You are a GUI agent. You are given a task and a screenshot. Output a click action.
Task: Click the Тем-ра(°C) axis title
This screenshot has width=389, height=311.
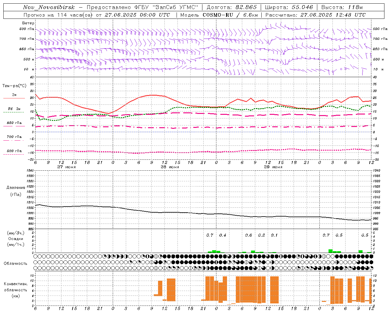coord(14,86)
